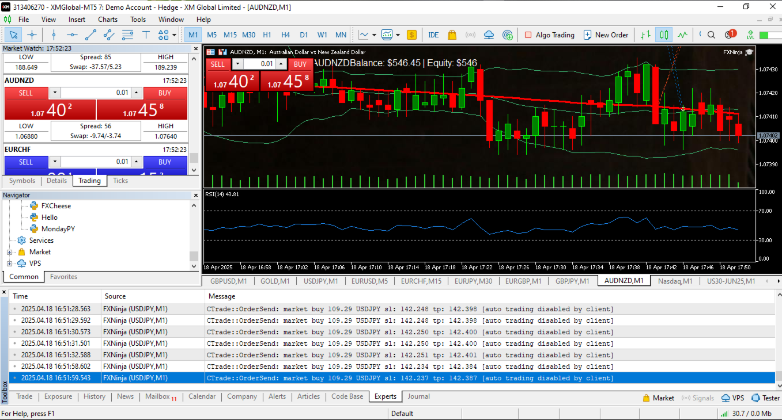
Task: Switch chart to line chart mode
Action: pyautogui.click(x=682, y=35)
